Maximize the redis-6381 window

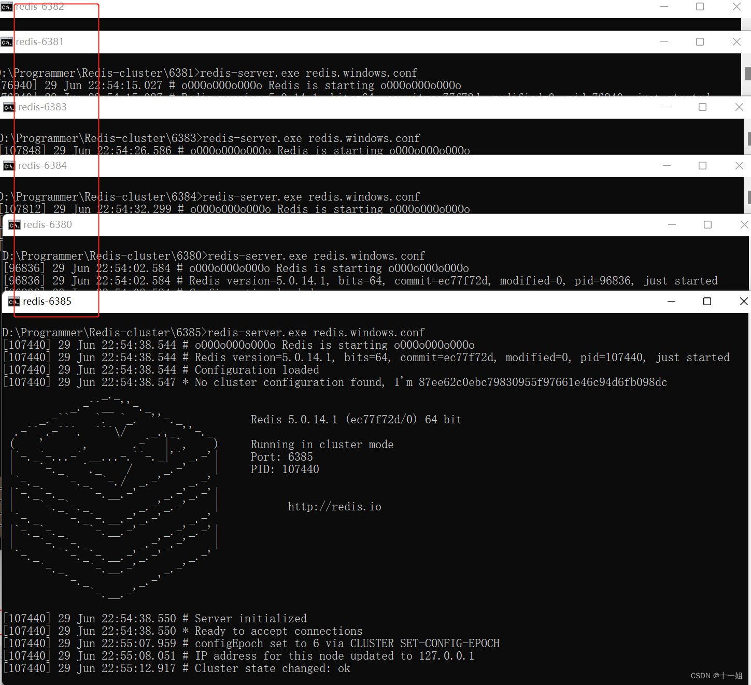pyautogui.click(x=700, y=41)
